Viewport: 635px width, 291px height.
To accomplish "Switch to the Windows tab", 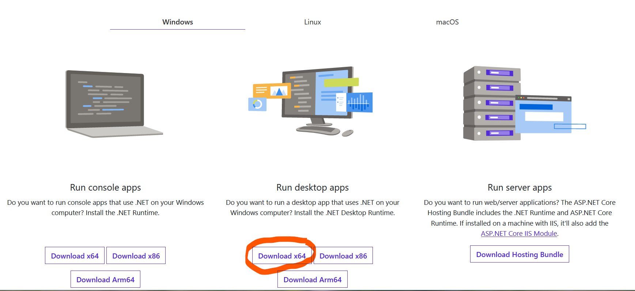I will pyautogui.click(x=177, y=22).
